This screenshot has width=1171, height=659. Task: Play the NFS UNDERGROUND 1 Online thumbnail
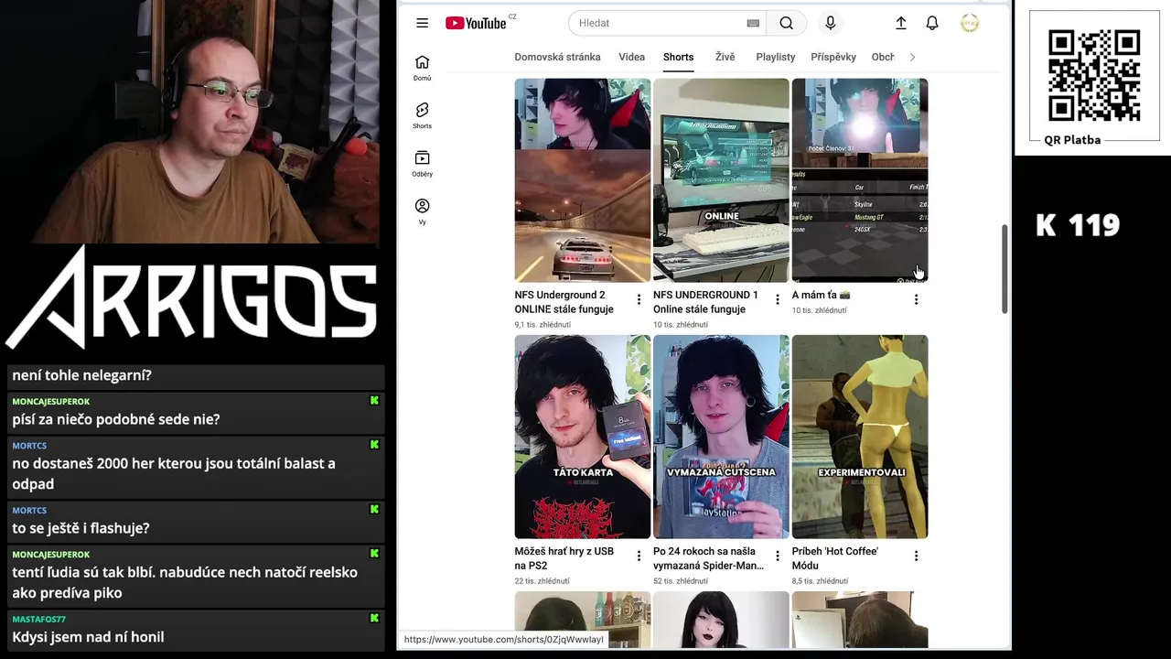pos(721,180)
